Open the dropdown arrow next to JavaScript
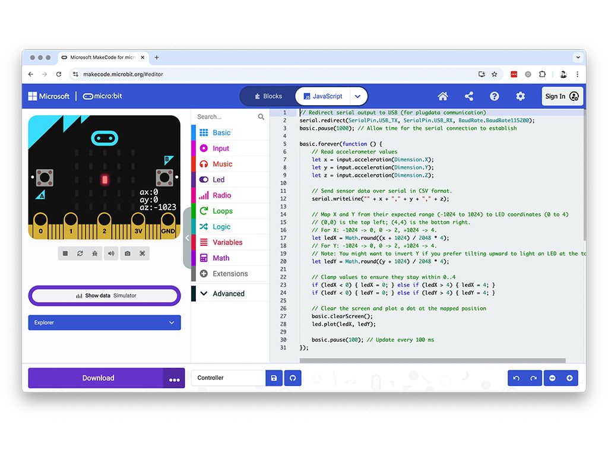 tap(357, 96)
